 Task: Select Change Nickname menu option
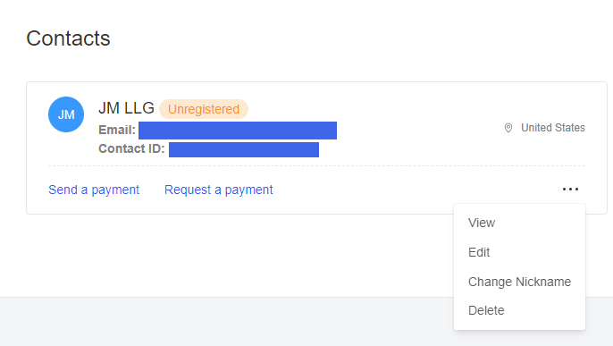519,282
